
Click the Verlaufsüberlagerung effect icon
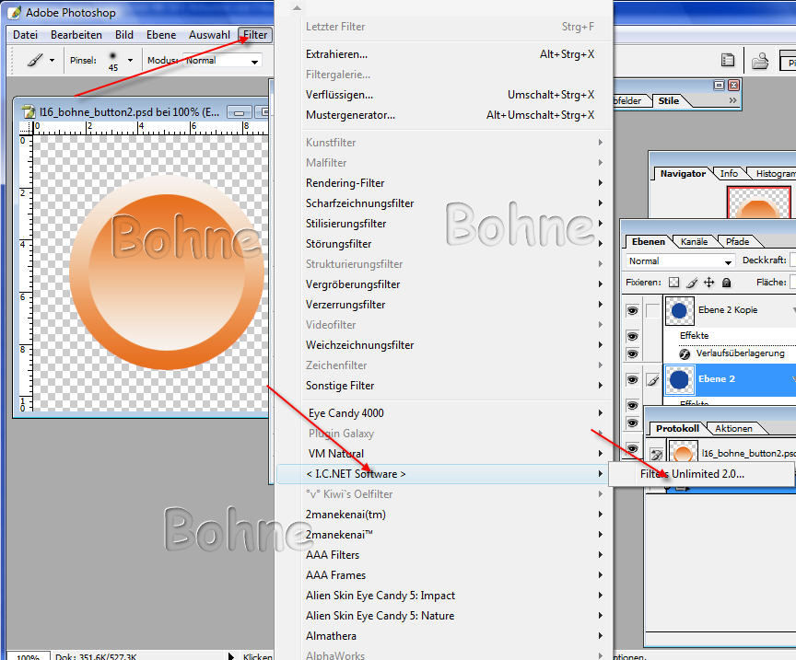tap(685, 353)
